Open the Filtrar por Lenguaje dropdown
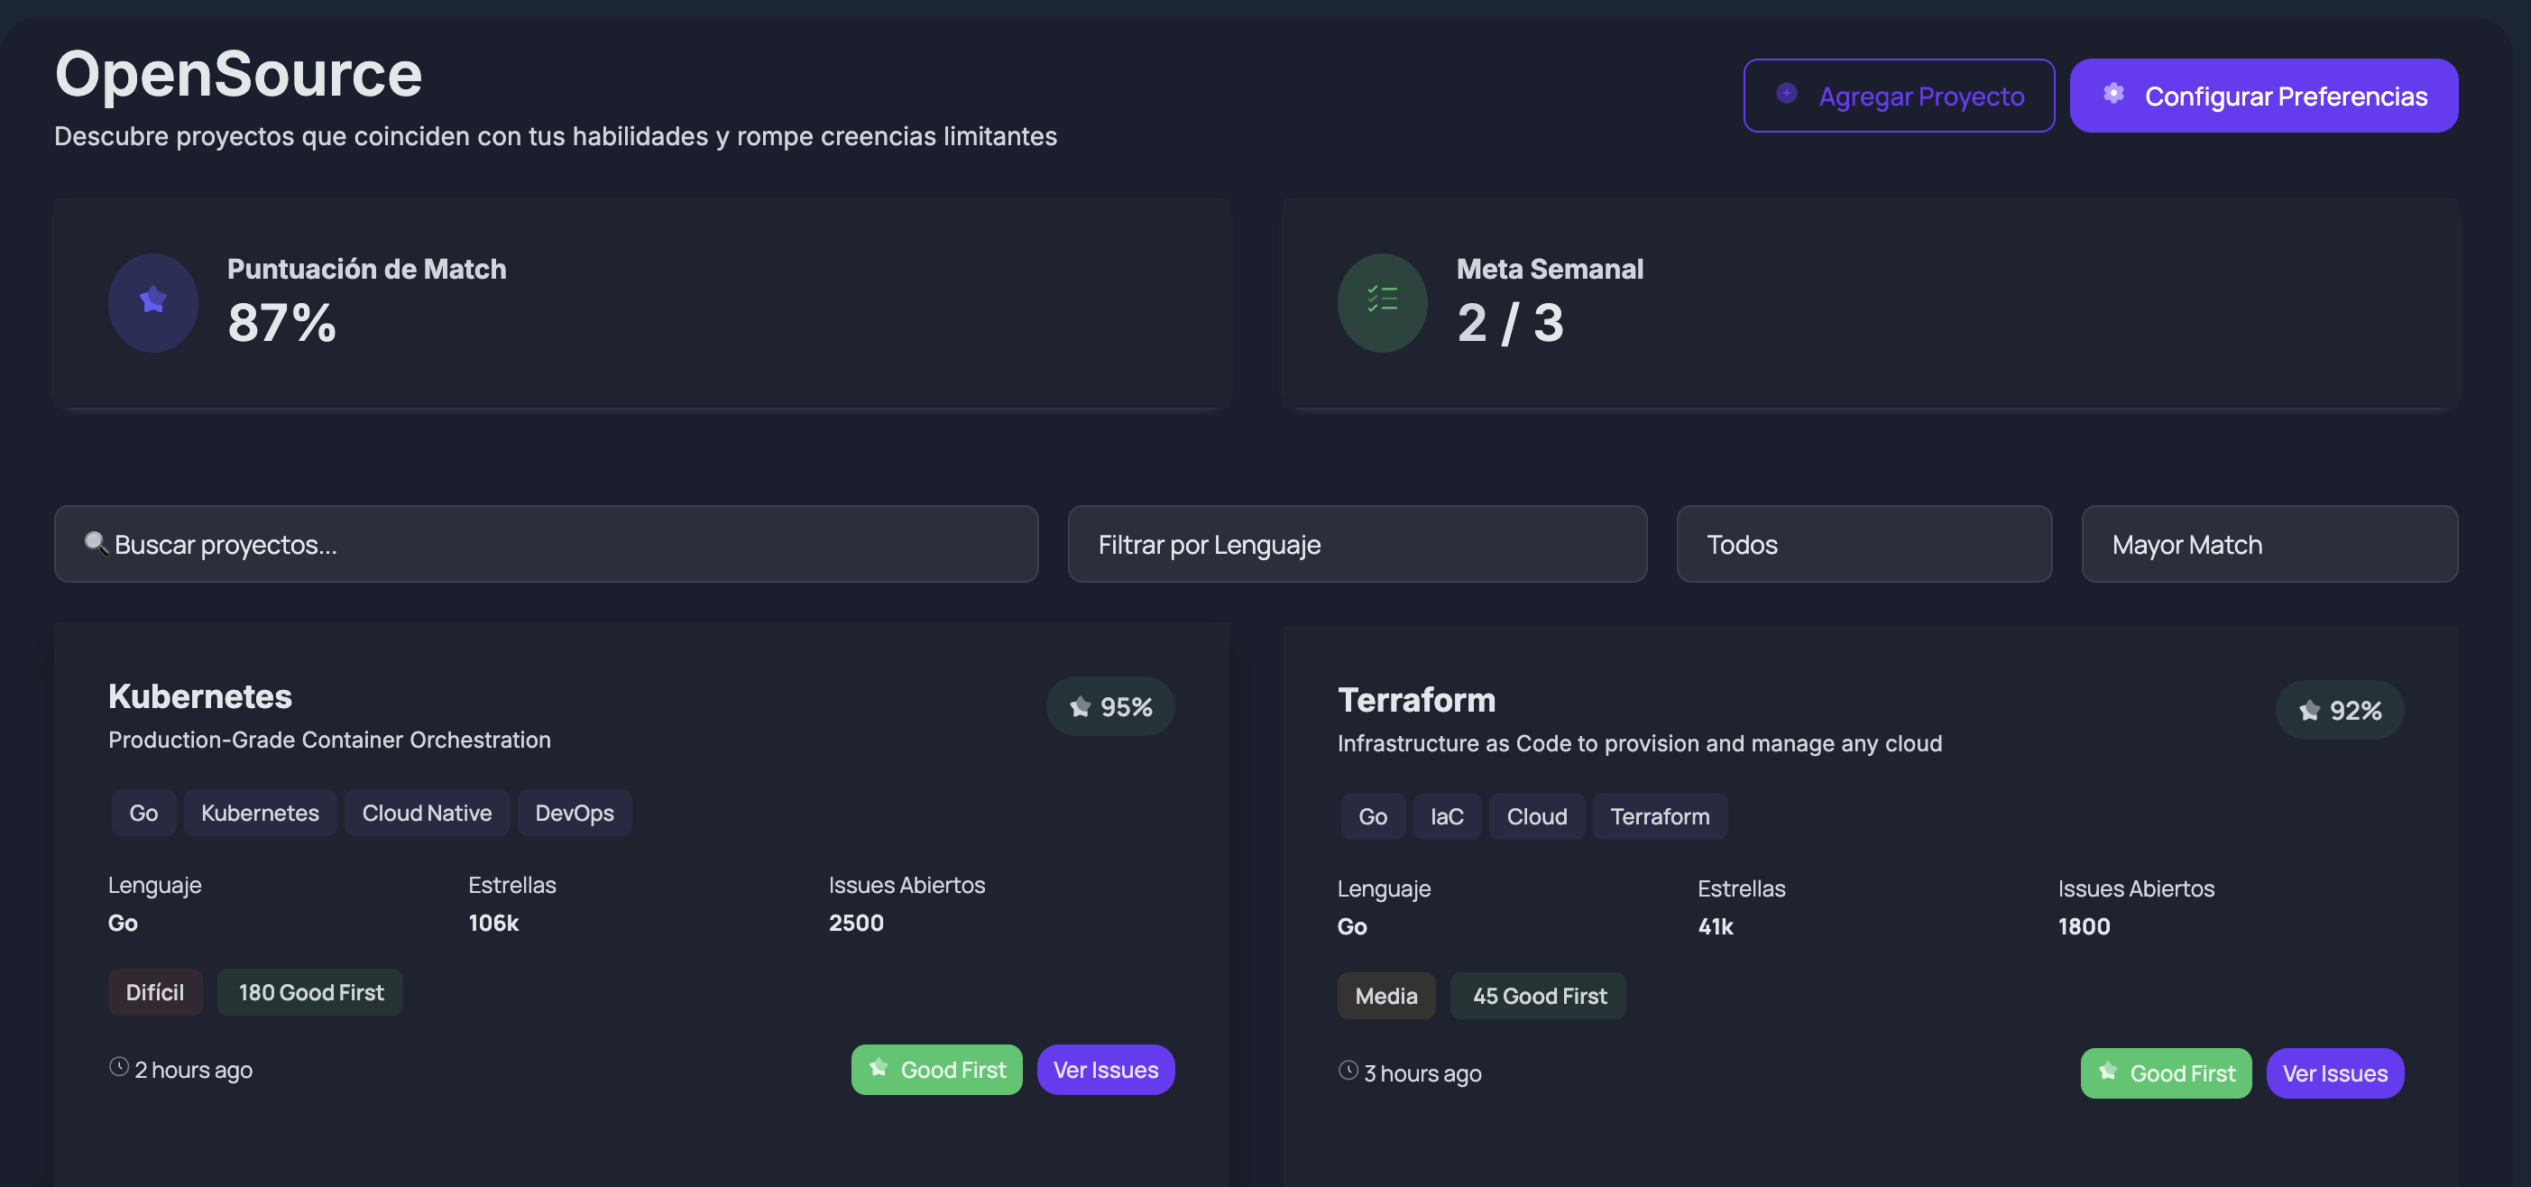Image resolution: width=2531 pixels, height=1187 pixels. click(x=1356, y=545)
